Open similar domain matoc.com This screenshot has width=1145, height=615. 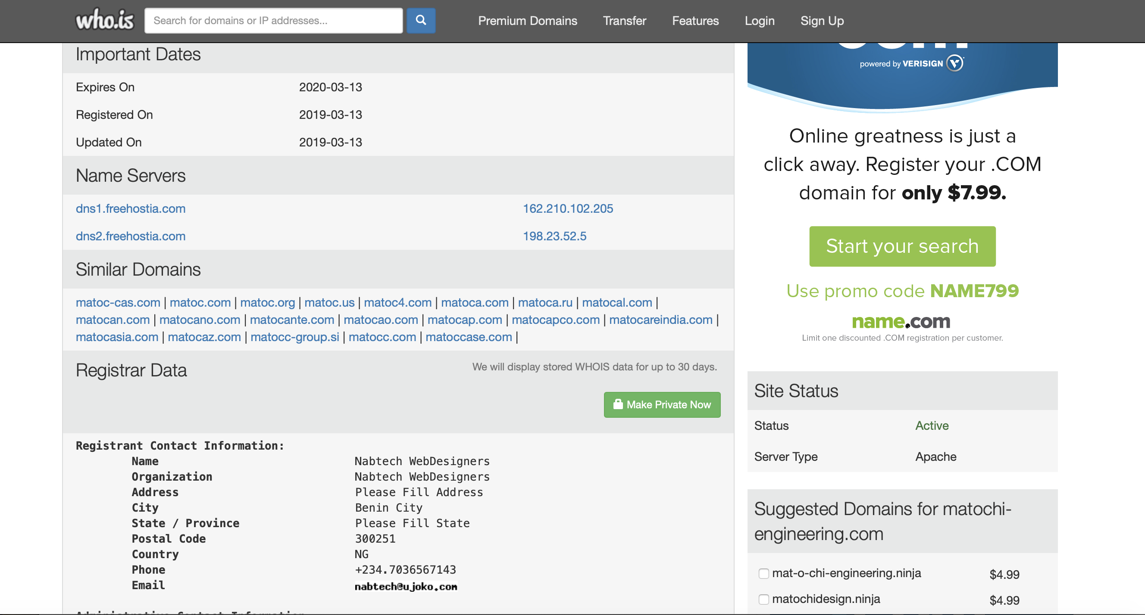coord(200,302)
